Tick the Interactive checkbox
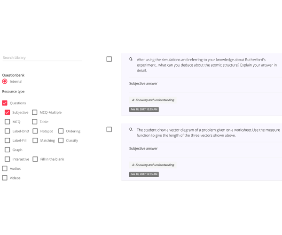 7,159
